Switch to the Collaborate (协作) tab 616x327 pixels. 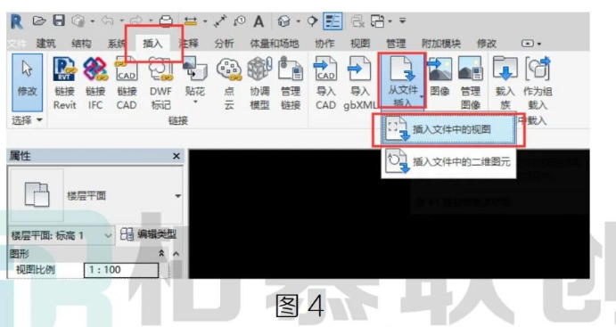(324, 43)
